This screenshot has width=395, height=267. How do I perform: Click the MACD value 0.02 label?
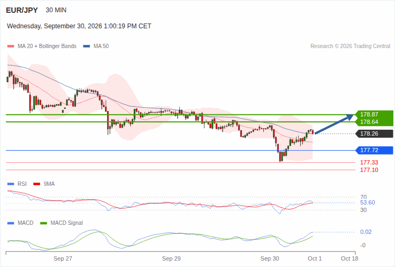(x=366, y=232)
